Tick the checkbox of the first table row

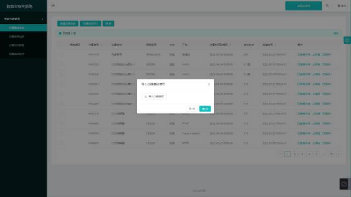[61, 55]
